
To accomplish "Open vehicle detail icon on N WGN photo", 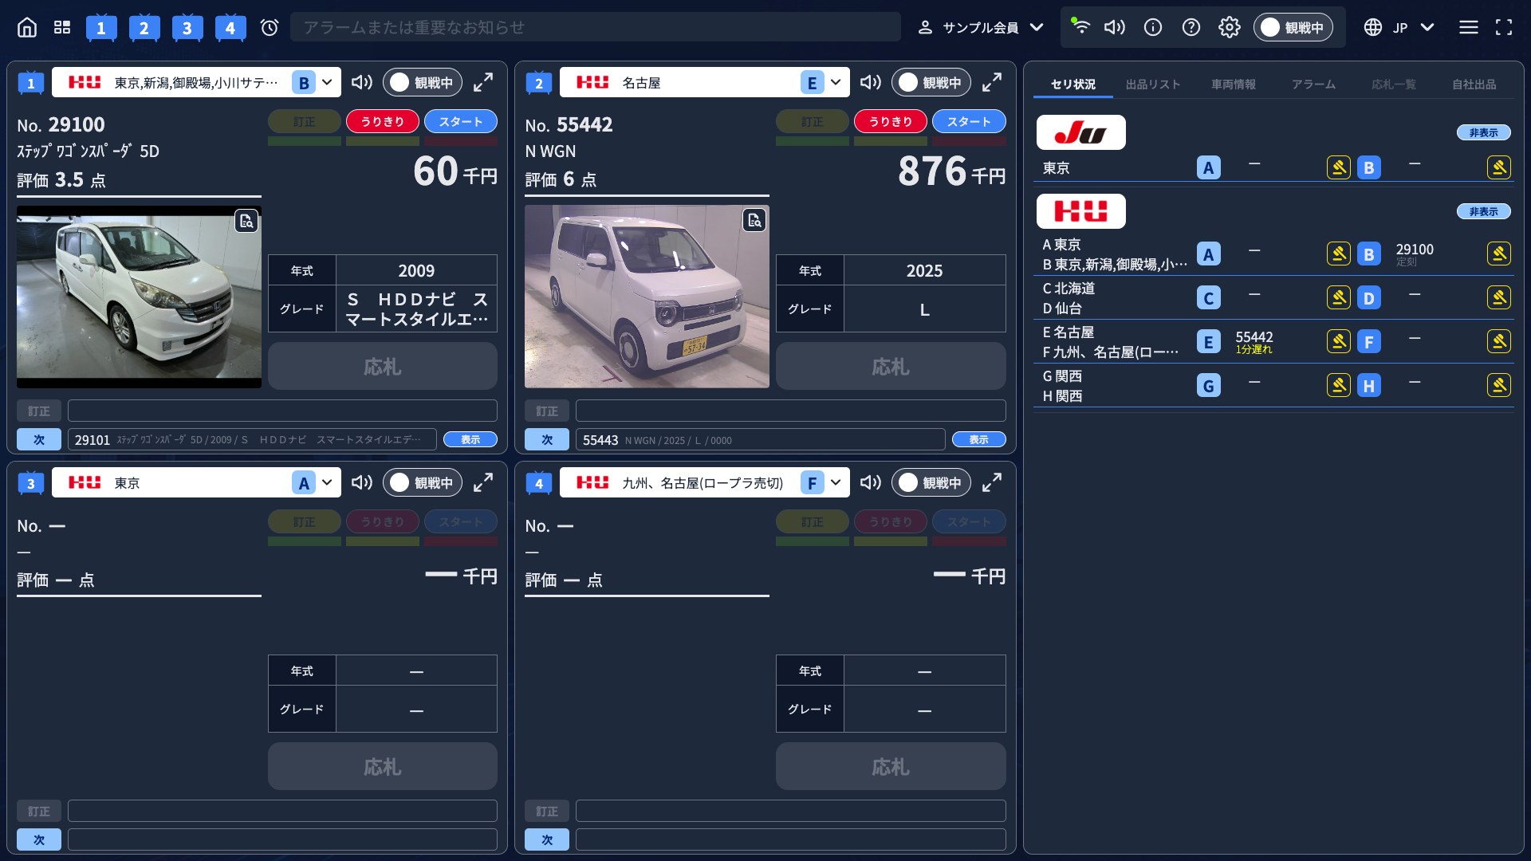I will [x=754, y=220].
